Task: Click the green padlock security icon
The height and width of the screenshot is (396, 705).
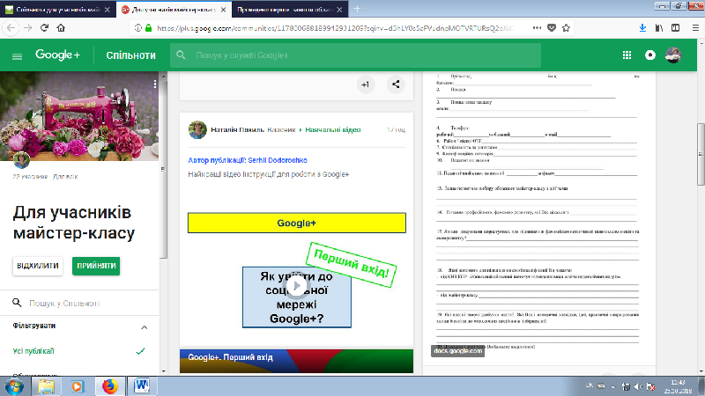Action: pos(148,28)
